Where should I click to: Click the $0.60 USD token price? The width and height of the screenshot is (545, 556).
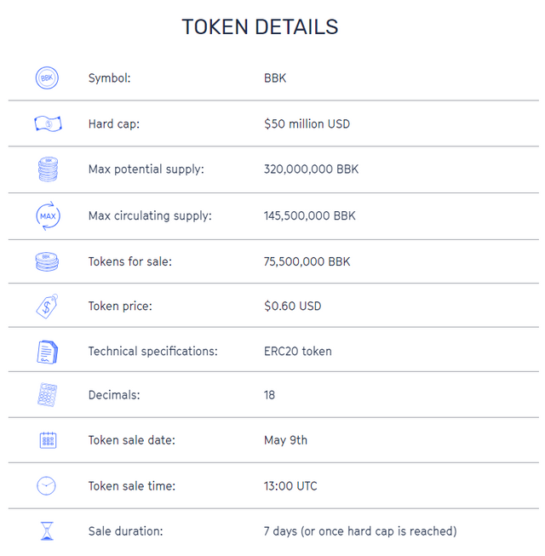pos(292,306)
